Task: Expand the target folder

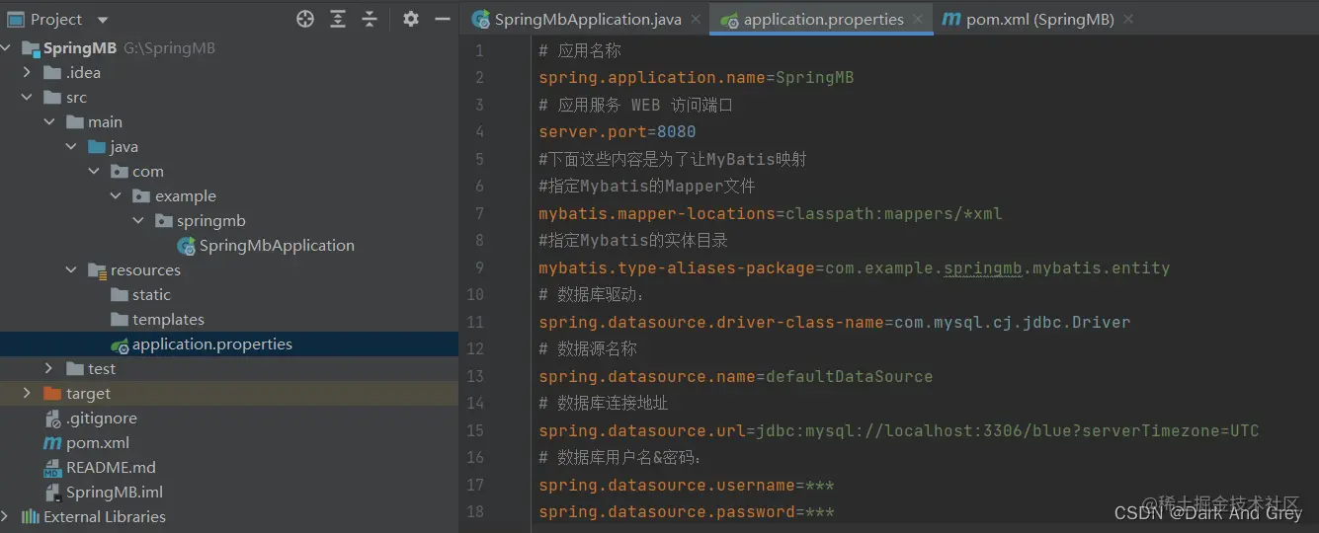Action: point(28,394)
